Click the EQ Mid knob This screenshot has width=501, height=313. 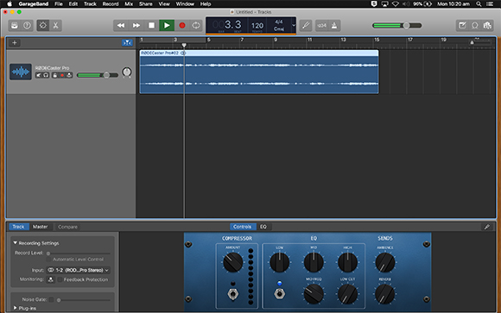tap(314, 262)
